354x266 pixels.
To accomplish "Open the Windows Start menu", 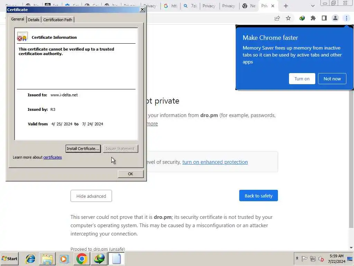I will 9,258.
